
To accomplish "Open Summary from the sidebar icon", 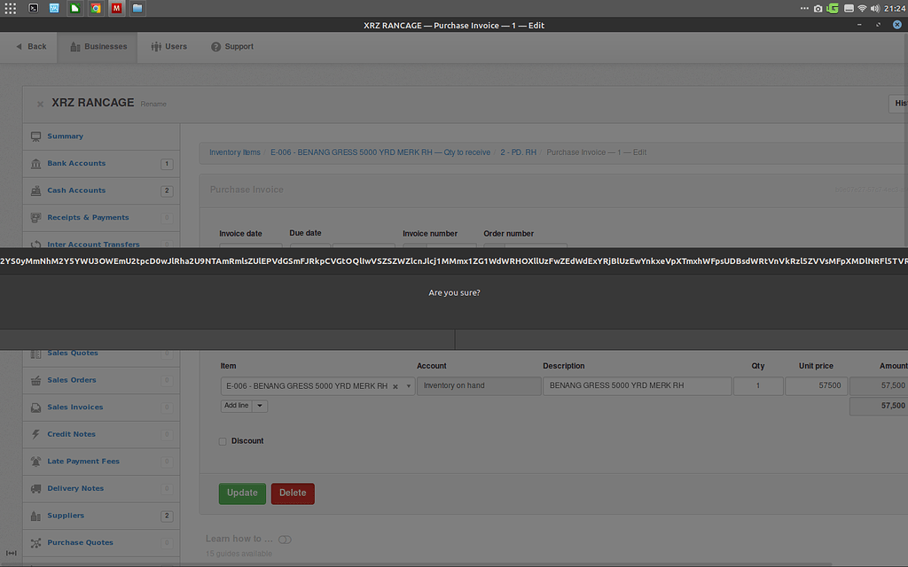I will point(34,136).
